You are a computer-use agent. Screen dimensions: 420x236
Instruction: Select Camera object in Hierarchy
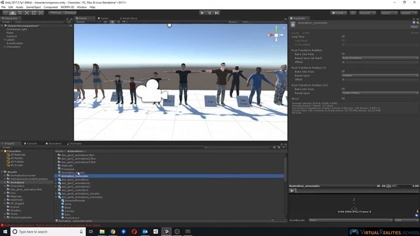(12, 36)
